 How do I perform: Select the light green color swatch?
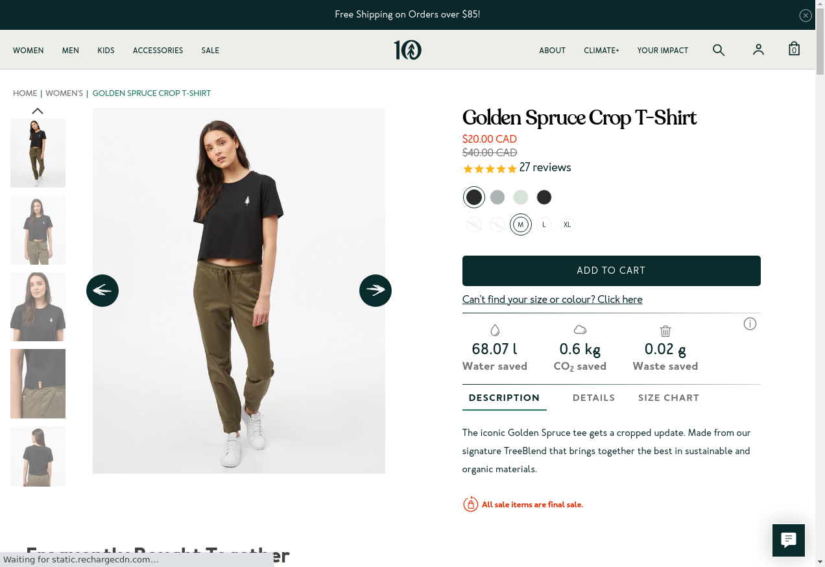pyautogui.click(x=521, y=197)
